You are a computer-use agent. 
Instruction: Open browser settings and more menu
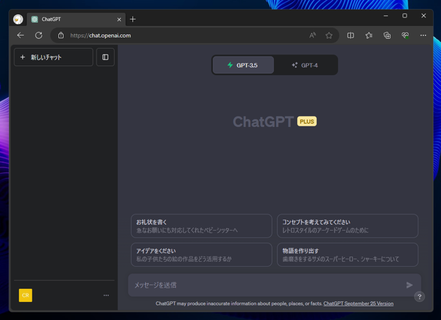coord(423,36)
